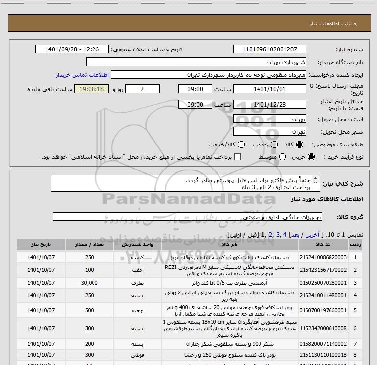377x365 pixels.
Task: Click product code 2164231567170002
Action: (x=323, y=270)
